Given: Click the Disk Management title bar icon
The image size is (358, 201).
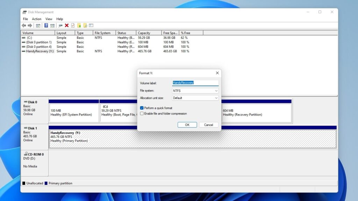Looking at the screenshot, I should coord(24,12).
